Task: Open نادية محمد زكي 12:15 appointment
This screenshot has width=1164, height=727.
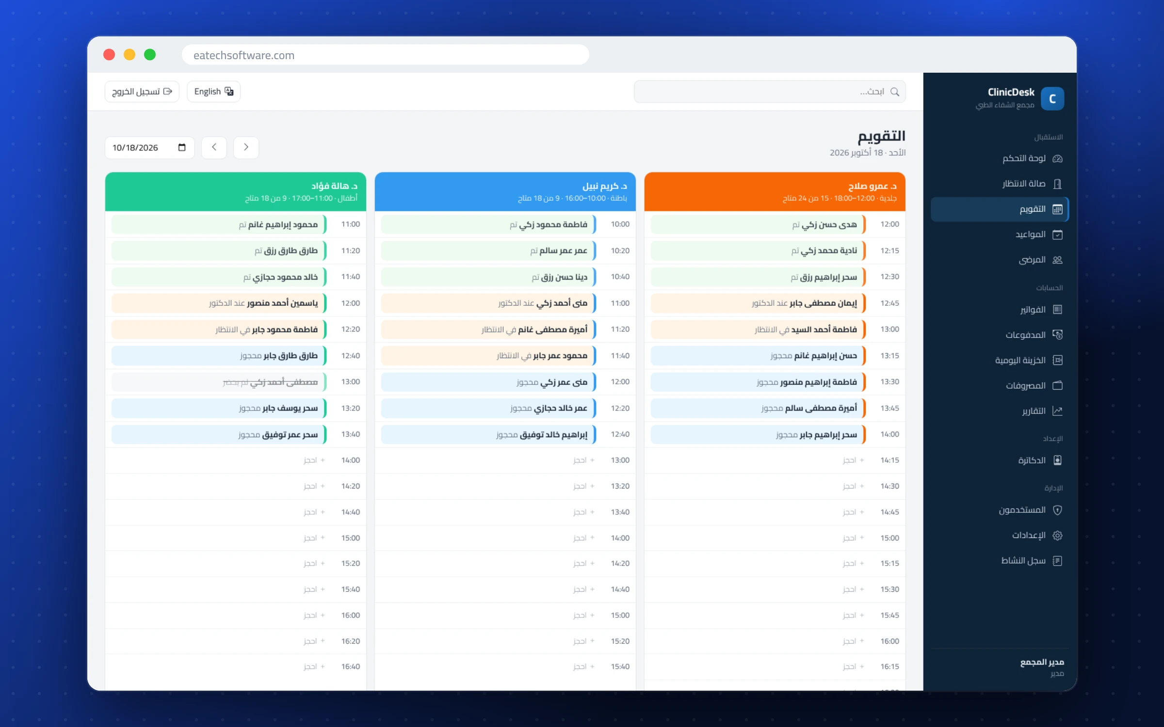Action: (758, 251)
